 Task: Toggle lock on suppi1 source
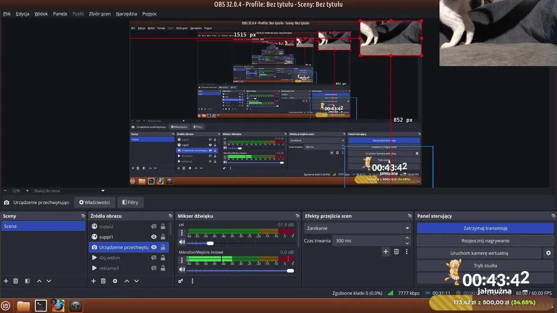(163, 237)
